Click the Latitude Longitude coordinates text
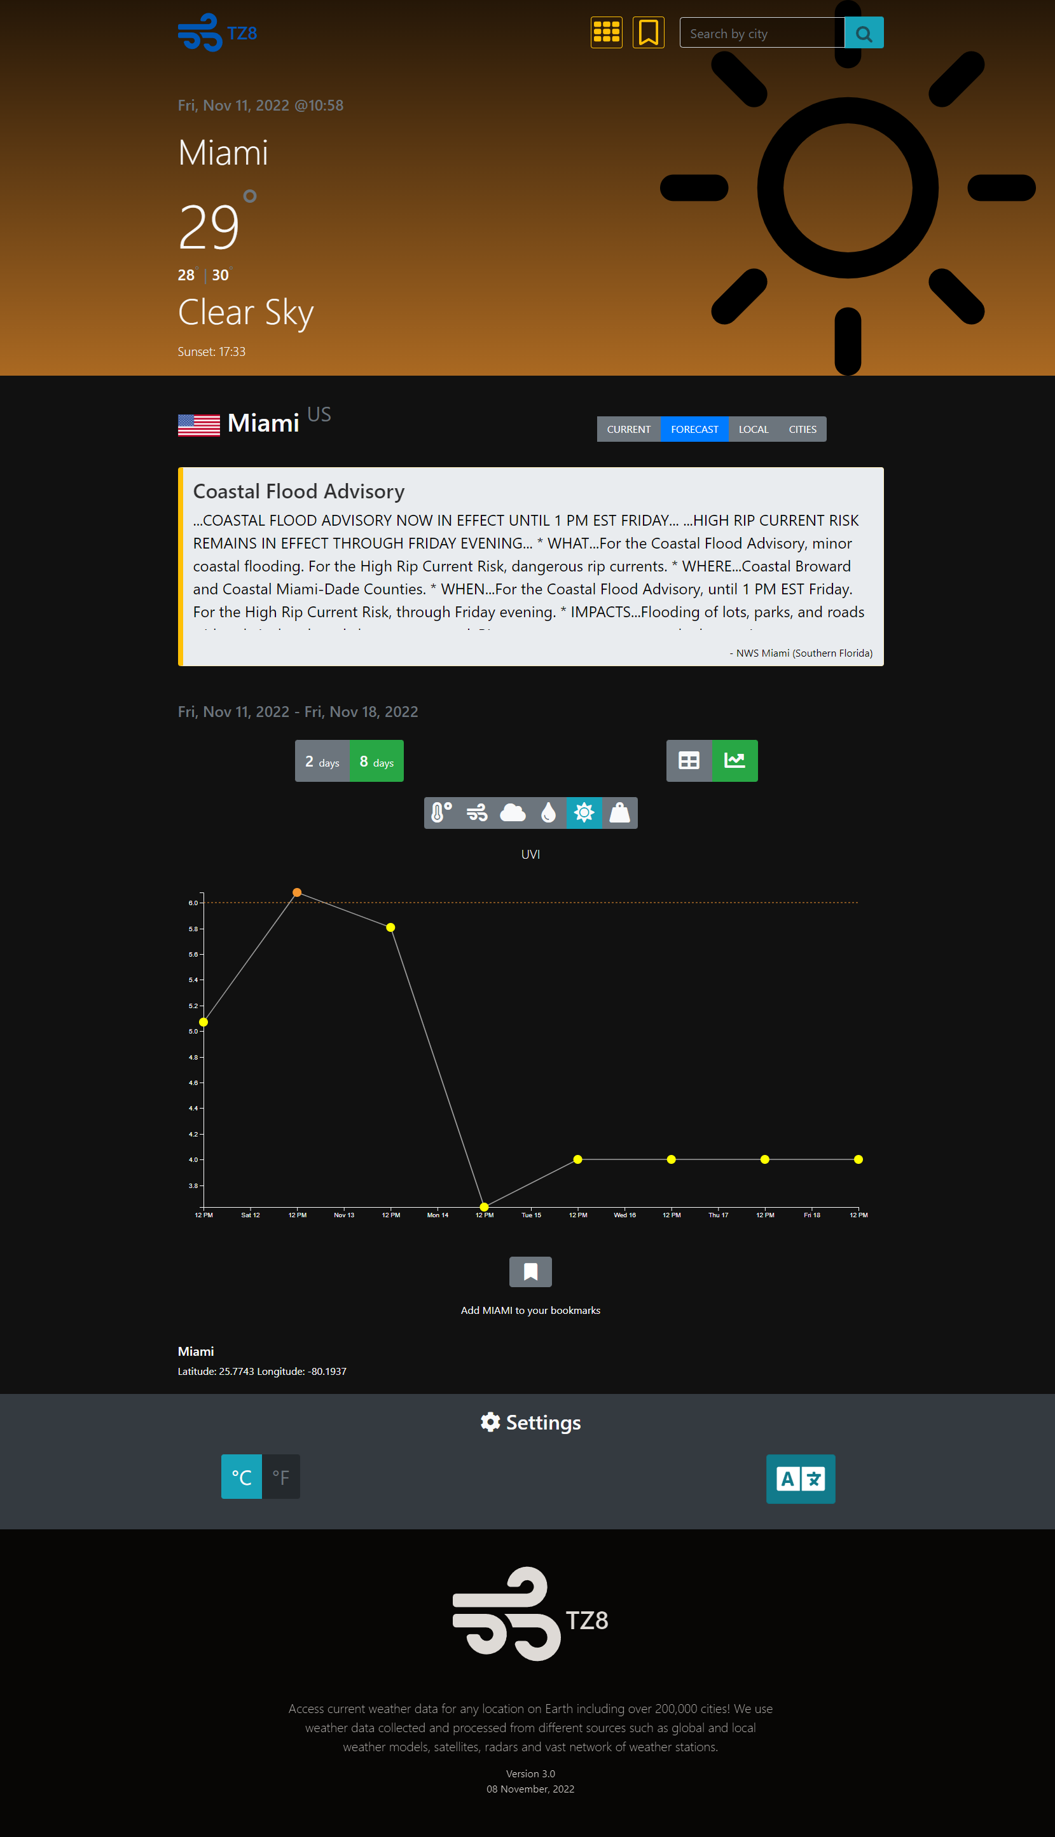 click(x=262, y=1370)
